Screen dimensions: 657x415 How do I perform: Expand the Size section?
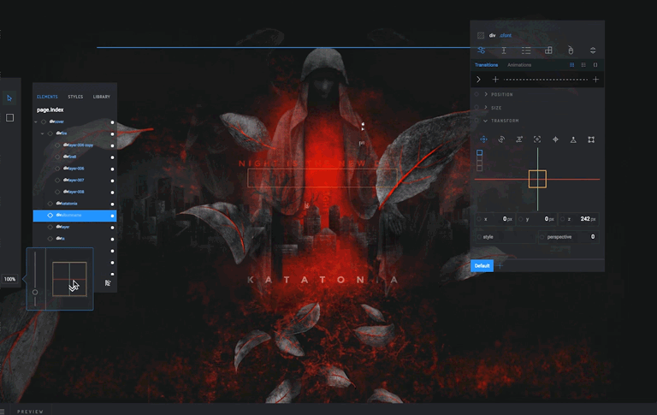[486, 108]
